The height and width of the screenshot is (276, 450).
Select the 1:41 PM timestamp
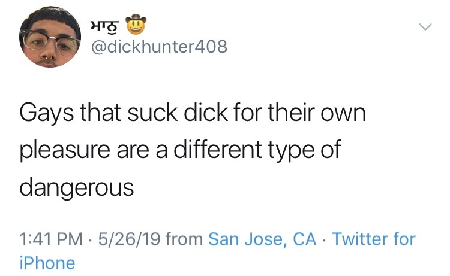[51, 239]
